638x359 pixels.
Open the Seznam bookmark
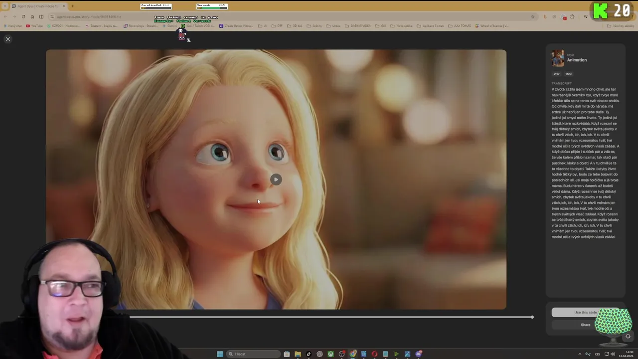coord(102,25)
